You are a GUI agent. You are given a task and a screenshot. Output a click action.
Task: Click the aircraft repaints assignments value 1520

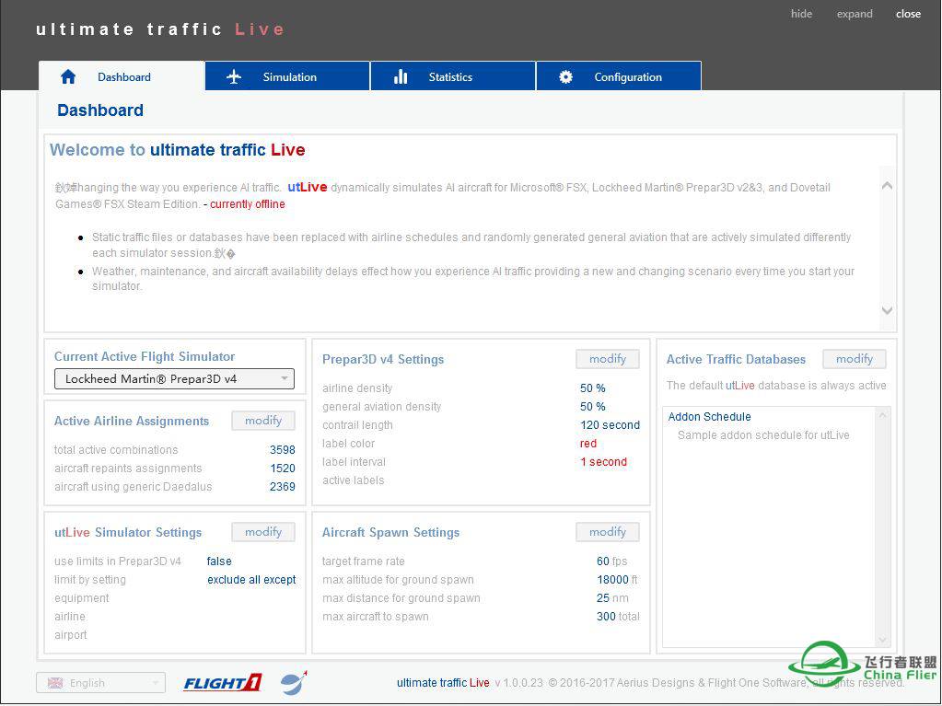(283, 469)
